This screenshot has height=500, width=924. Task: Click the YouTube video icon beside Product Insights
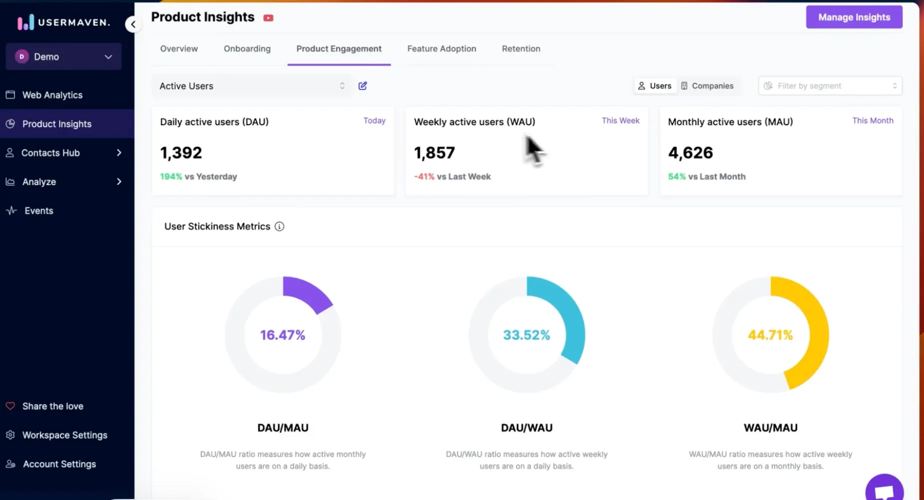click(268, 18)
